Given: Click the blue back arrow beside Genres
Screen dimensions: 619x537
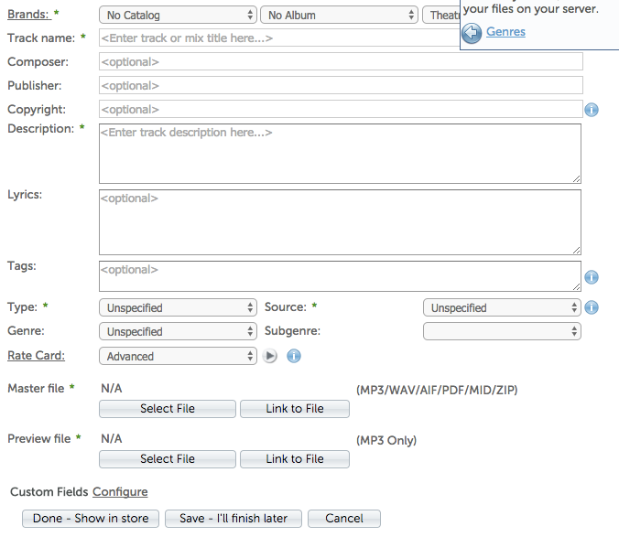Looking at the screenshot, I should [472, 33].
